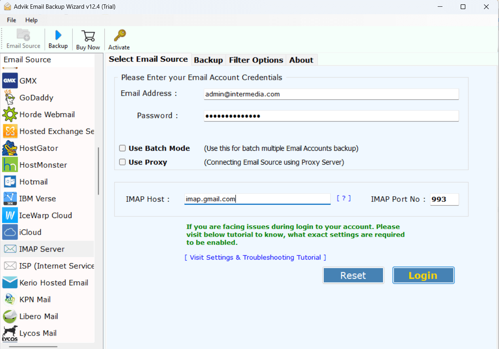Image resolution: width=499 pixels, height=349 pixels.
Task: Open the File menu
Action: [11, 20]
